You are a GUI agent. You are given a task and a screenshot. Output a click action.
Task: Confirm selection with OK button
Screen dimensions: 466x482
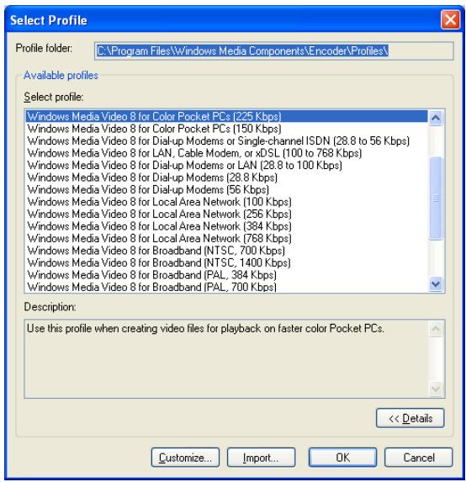(342, 458)
